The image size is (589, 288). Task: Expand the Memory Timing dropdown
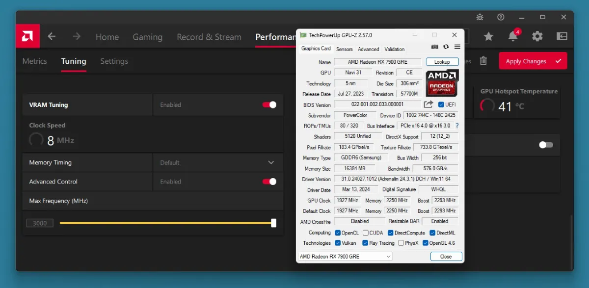(x=271, y=162)
